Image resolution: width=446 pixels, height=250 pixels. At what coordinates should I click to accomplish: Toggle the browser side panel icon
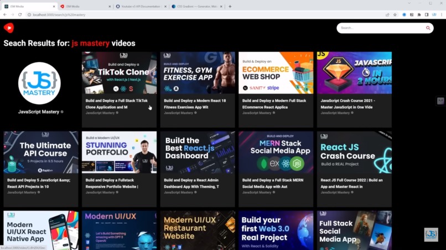click(x=427, y=15)
